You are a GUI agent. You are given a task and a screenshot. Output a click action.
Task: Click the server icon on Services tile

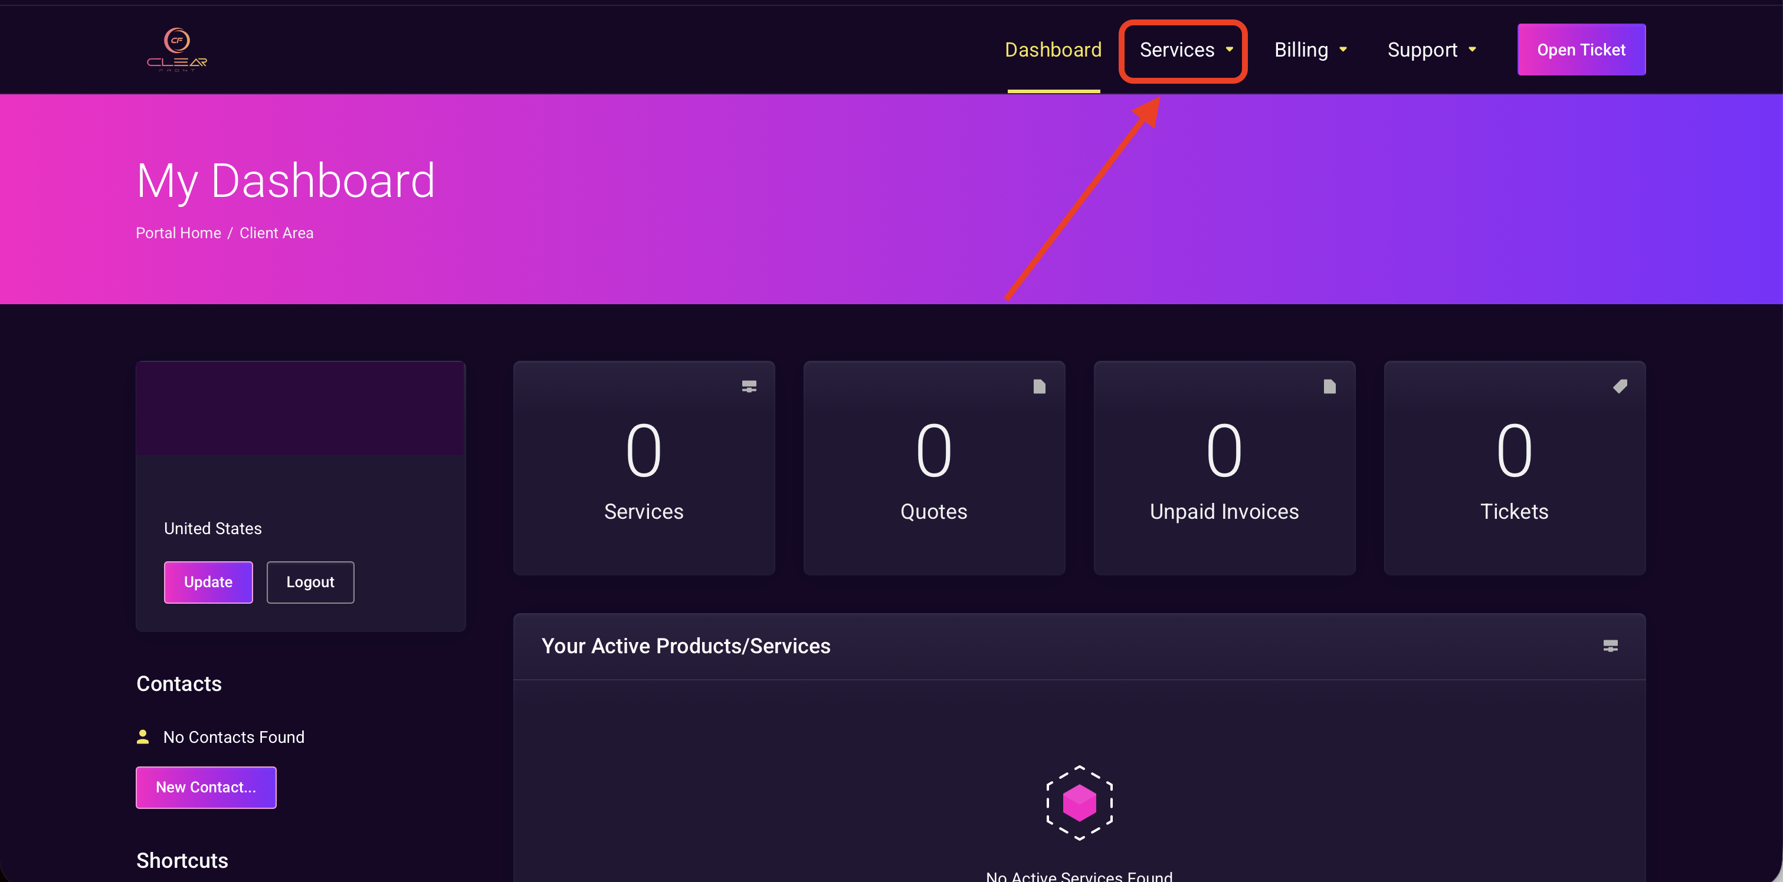749,386
